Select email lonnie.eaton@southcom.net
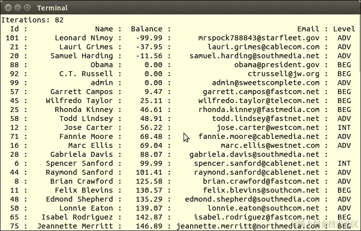This screenshot has height=231, width=361. [263, 208]
